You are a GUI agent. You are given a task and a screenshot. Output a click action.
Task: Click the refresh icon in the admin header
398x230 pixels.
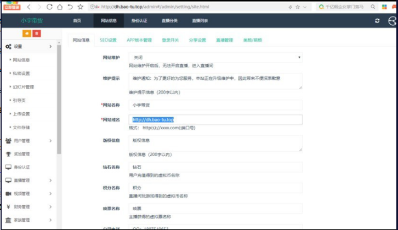pos(377,20)
